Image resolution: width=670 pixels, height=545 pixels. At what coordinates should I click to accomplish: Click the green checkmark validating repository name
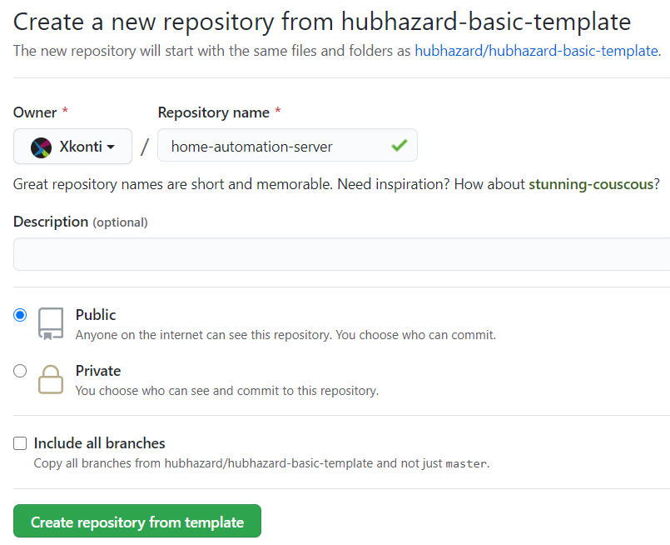tap(399, 144)
